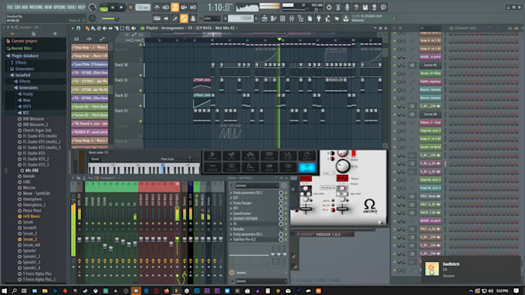The image size is (525, 295).
Task: Toggle mute LED on Track 30
Action: point(141,75)
